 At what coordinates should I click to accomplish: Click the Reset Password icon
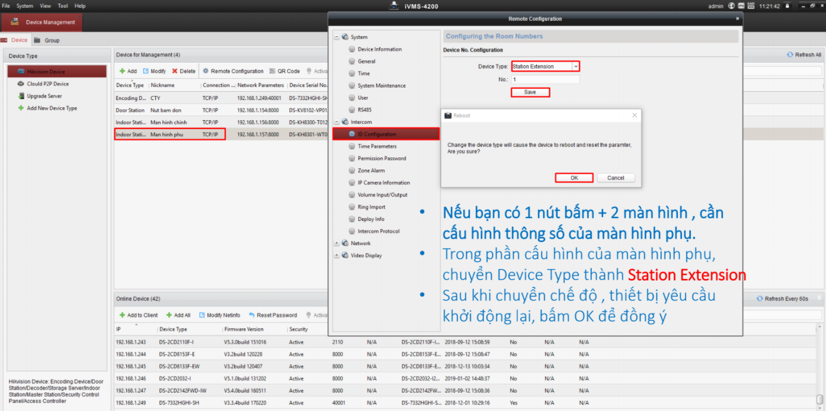252,315
